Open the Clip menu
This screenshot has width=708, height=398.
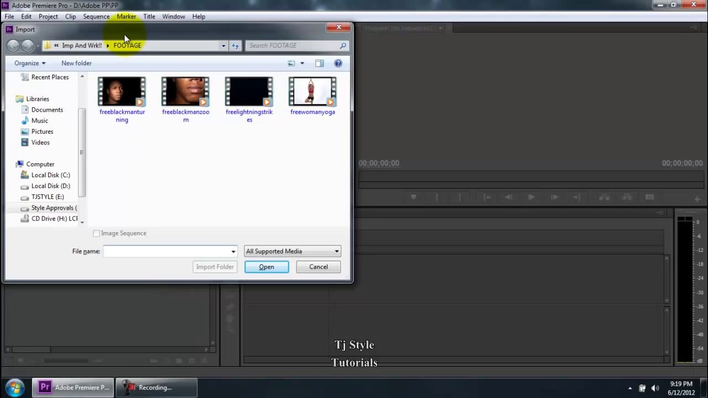tap(70, 17)
